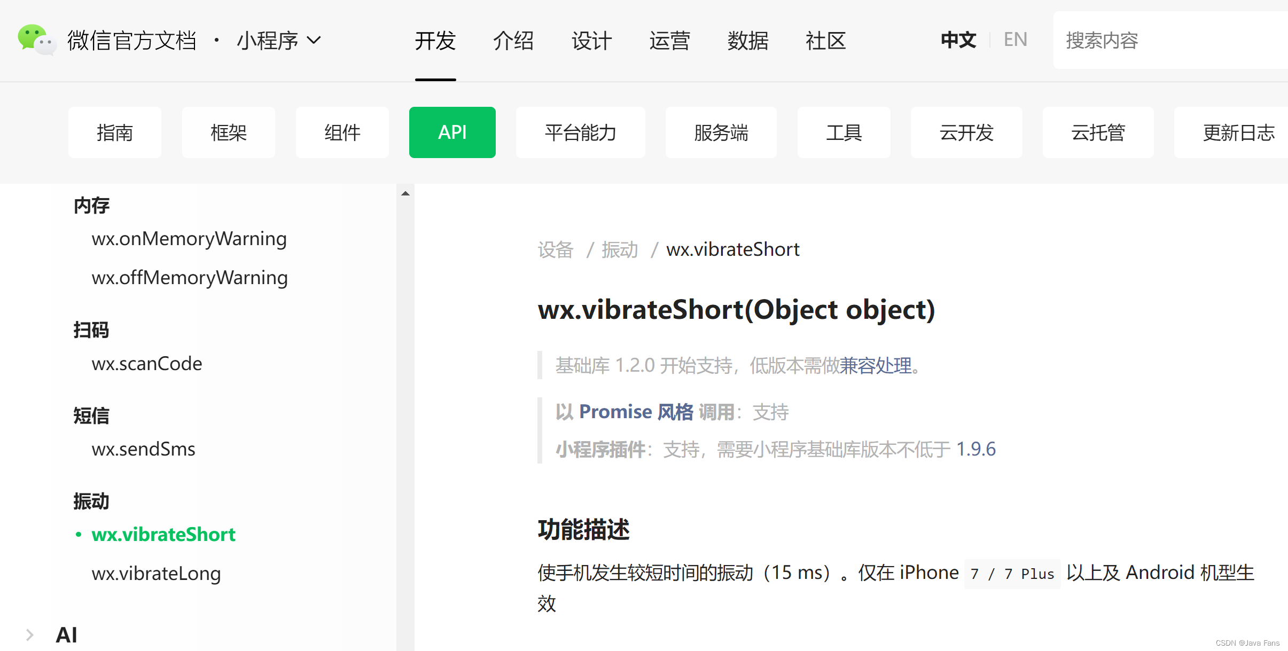This screenshot has width=1288, height=651.
Task: Open the 平台能力 section button
Action: (581, 132)
